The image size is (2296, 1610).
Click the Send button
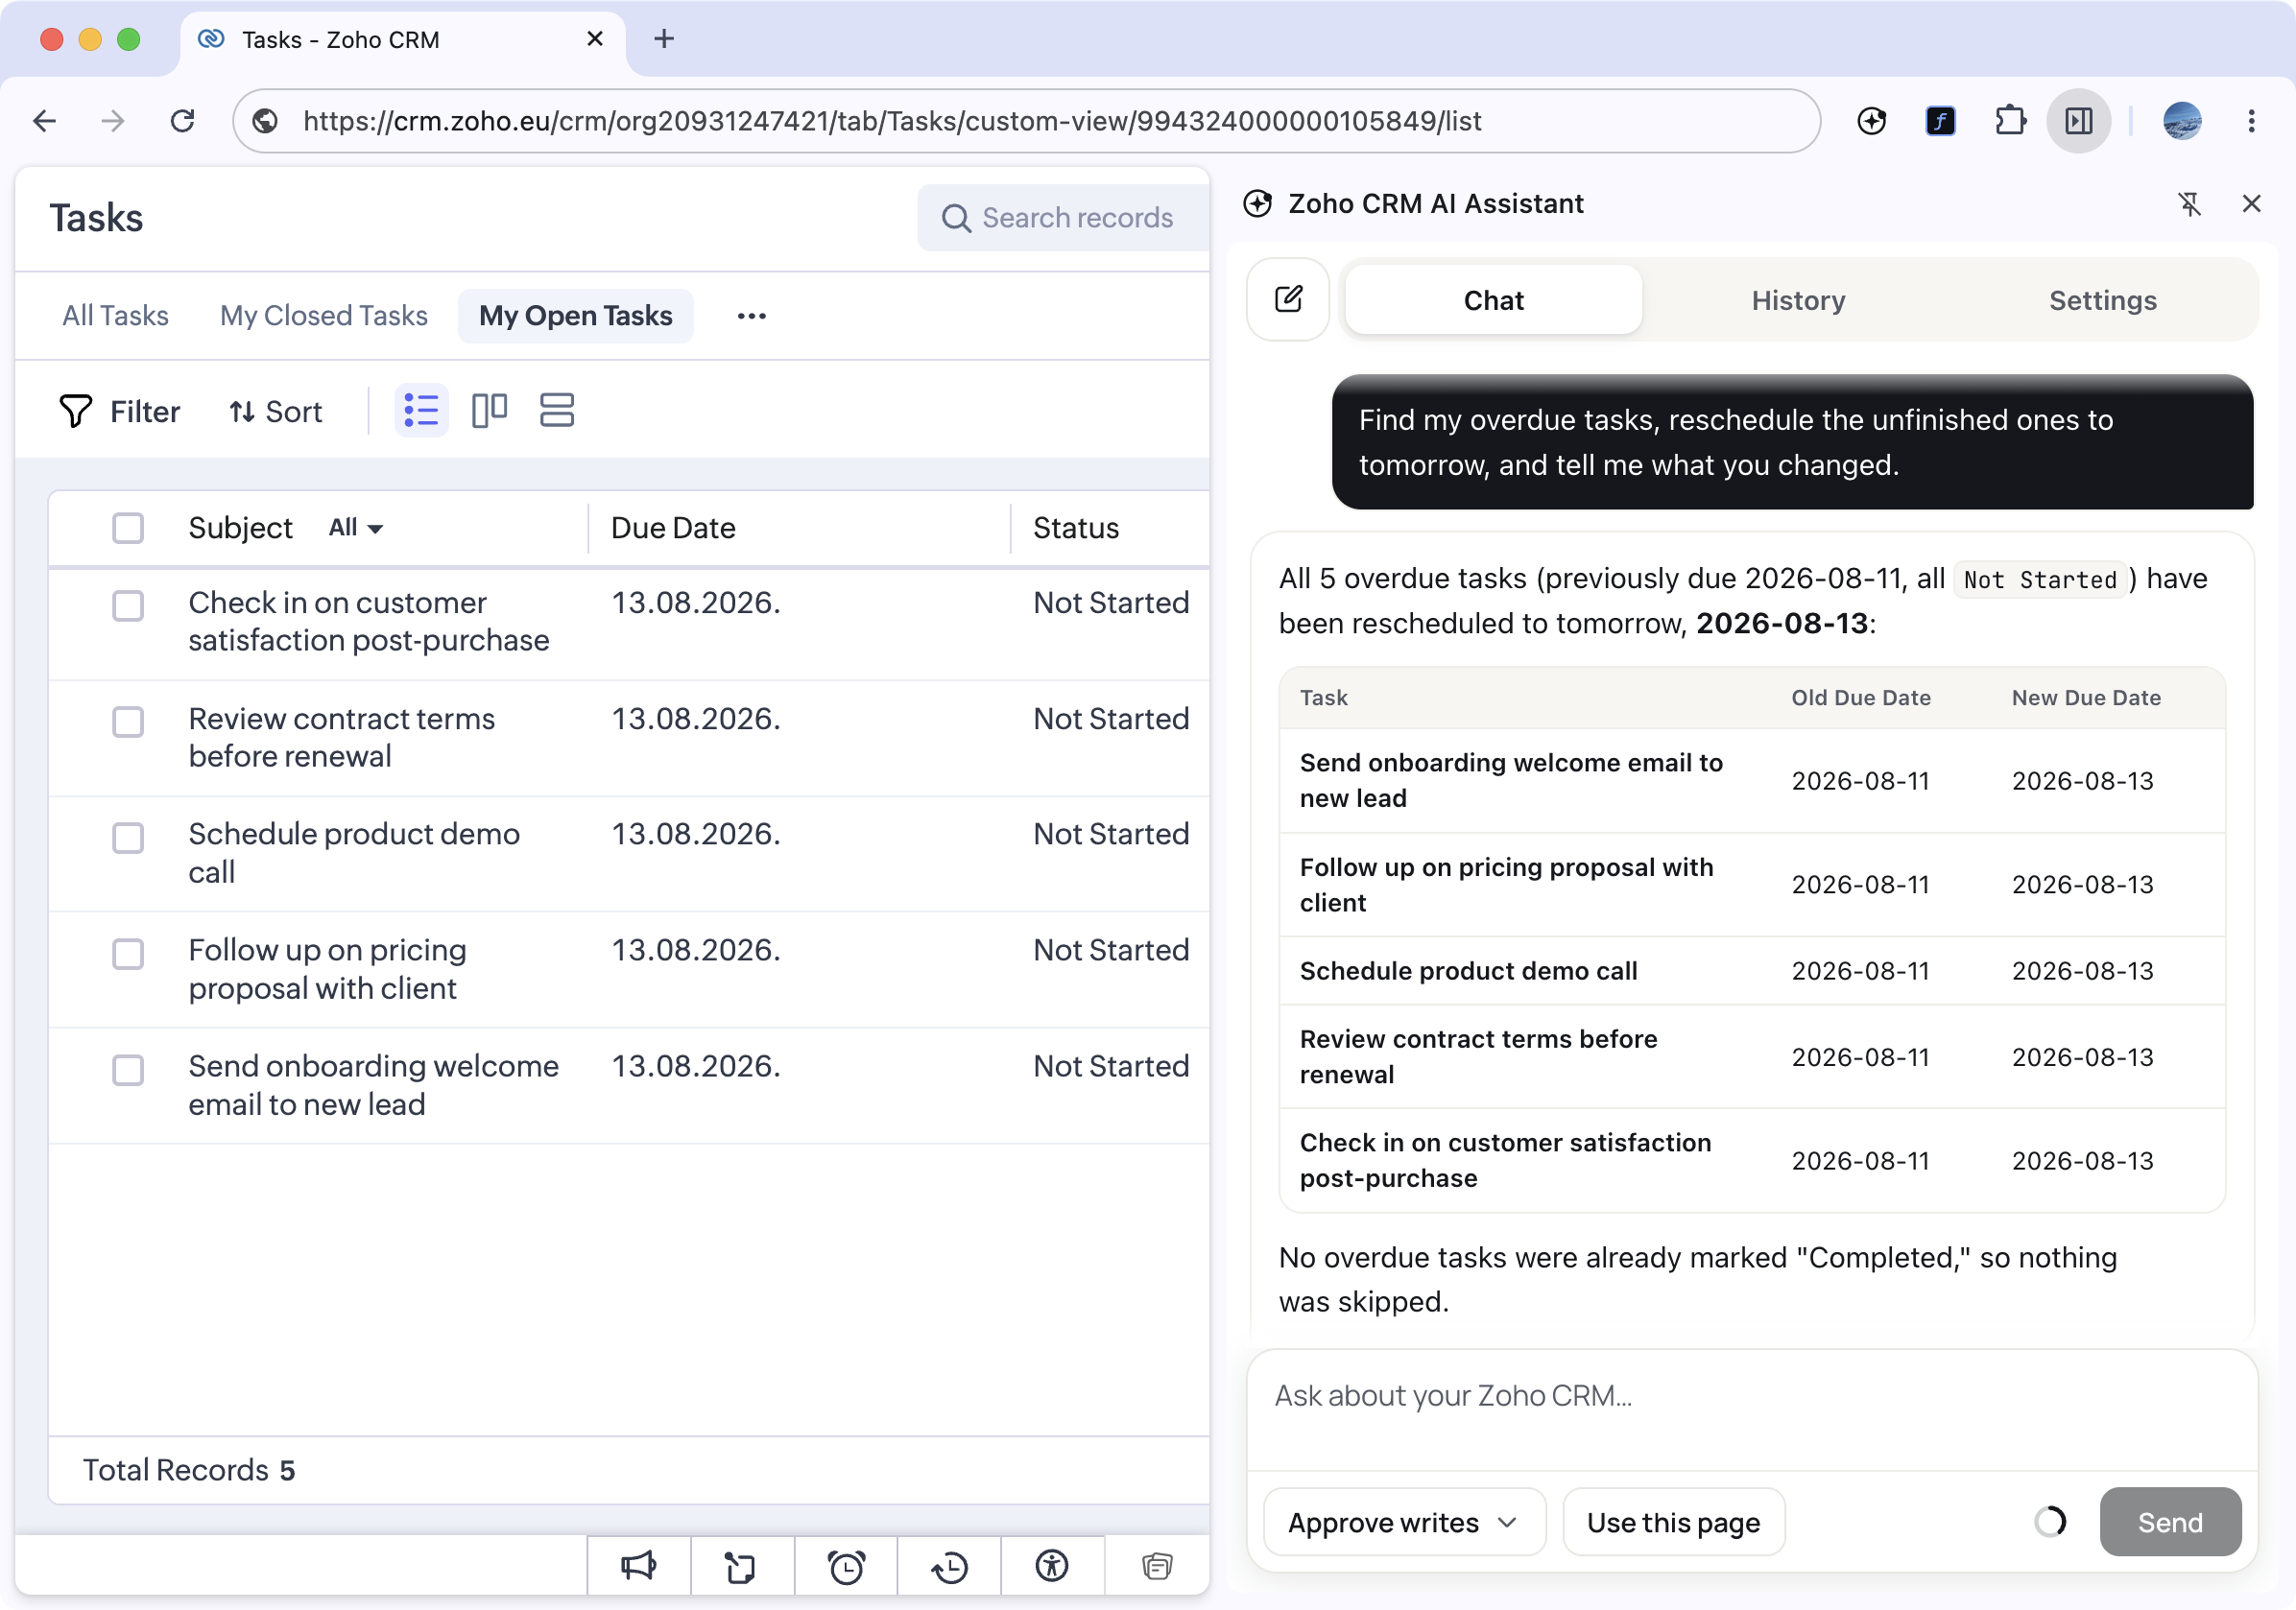click(2169, 1521)
